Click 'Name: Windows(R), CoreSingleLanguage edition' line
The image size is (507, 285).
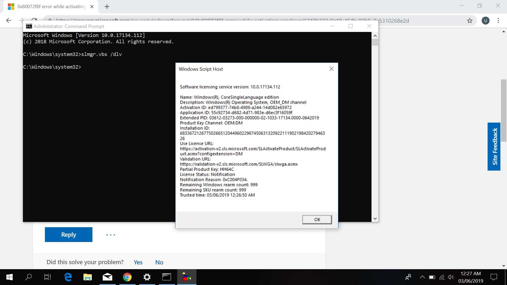coord(229,97)
